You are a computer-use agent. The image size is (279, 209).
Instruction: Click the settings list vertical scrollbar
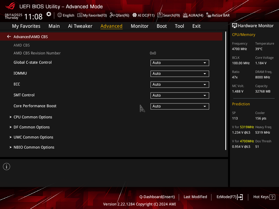coord(226,91)
